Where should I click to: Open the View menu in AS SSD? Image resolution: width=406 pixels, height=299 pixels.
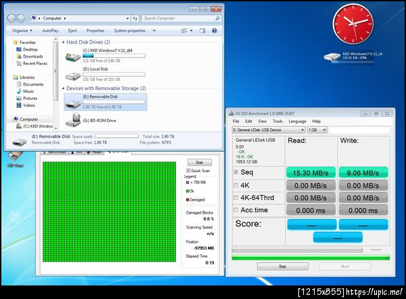tap(263, 121)
